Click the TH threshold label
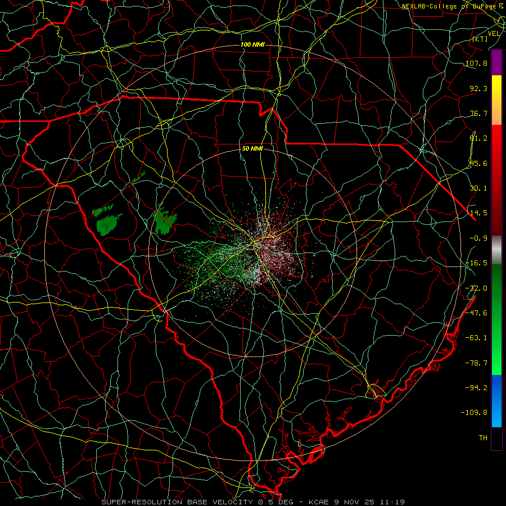The height and width of the screenshot is (506, 506). [483, 438]
